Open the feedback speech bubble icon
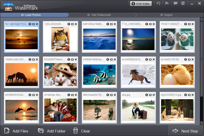204x136 pixels. pos(175,3)
